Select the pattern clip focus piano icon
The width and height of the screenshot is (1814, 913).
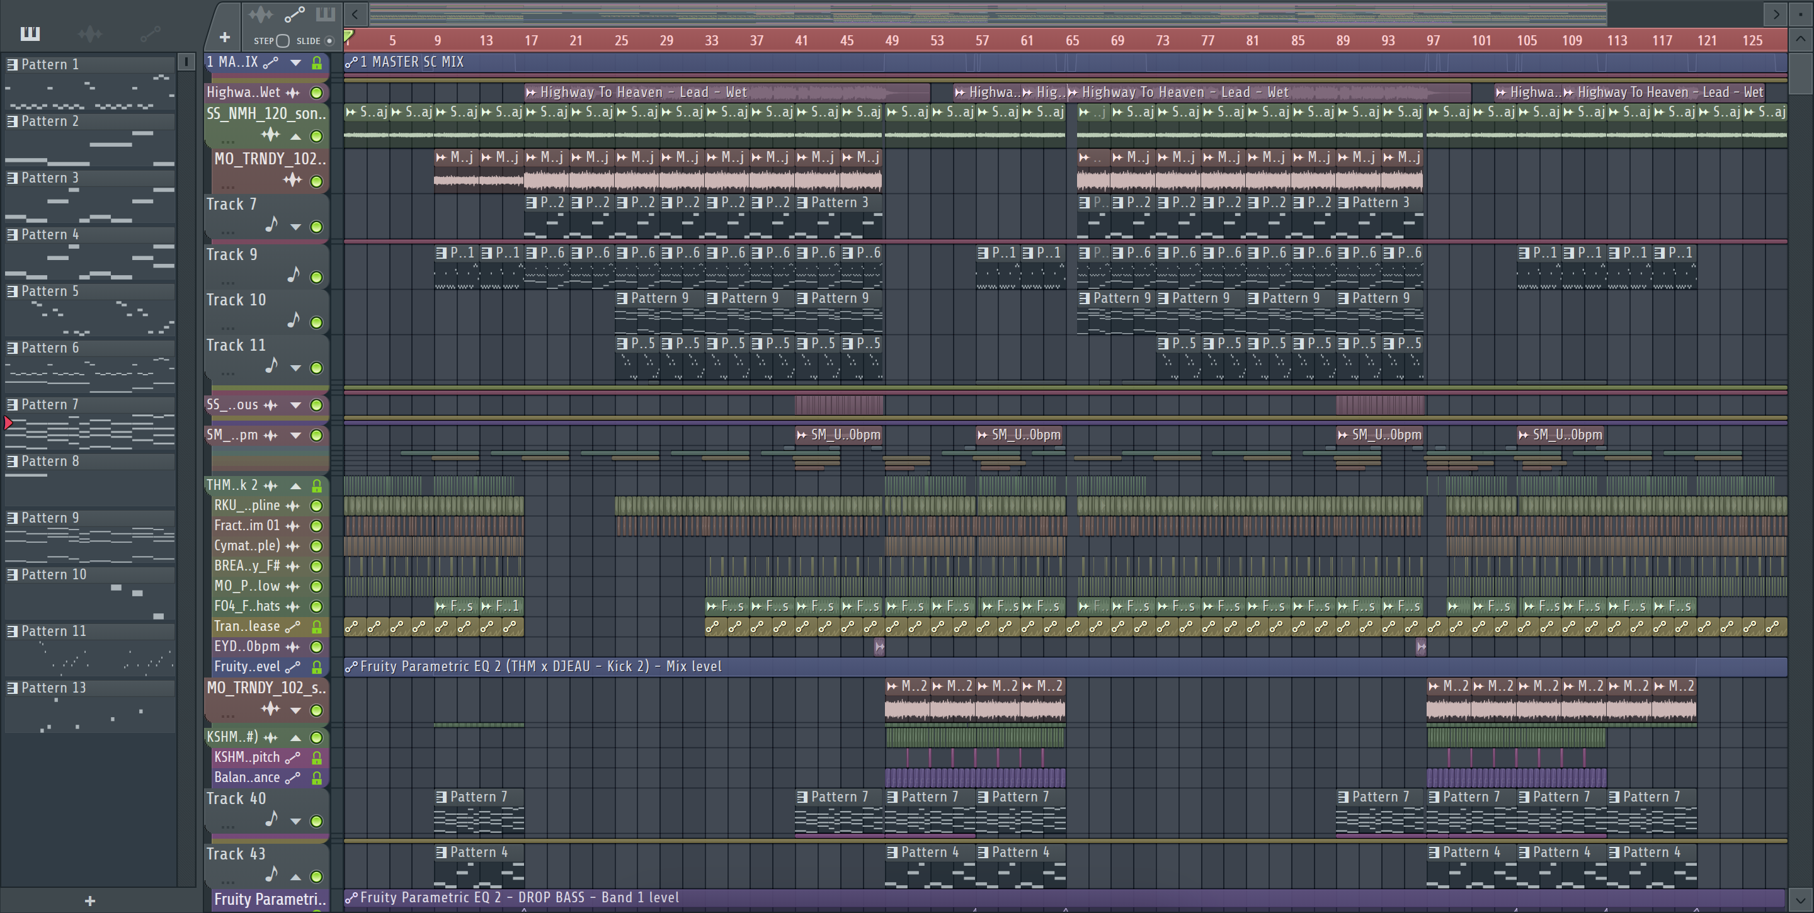[x=326, y=14]
